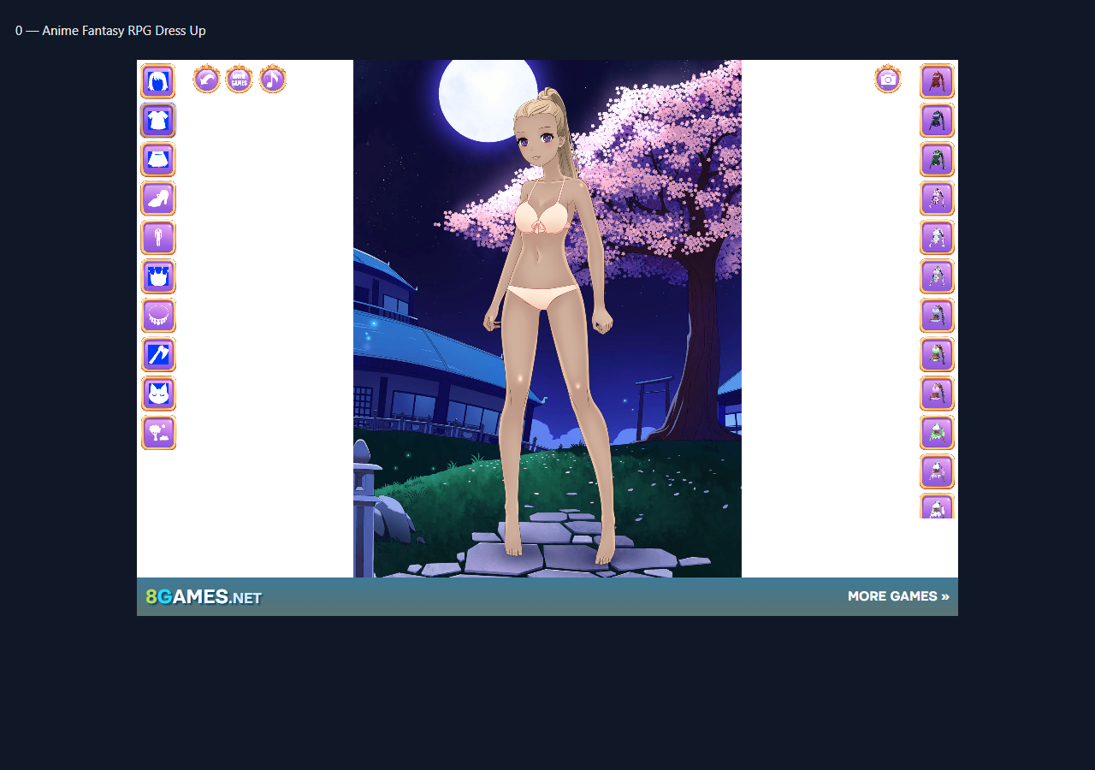Click the round More Games badge
Screen dimensions: 1095x770
[240, 80]
